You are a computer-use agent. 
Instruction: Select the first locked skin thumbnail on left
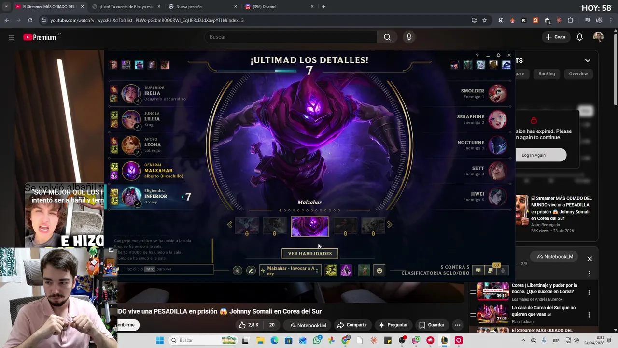[x=247, y=225]
